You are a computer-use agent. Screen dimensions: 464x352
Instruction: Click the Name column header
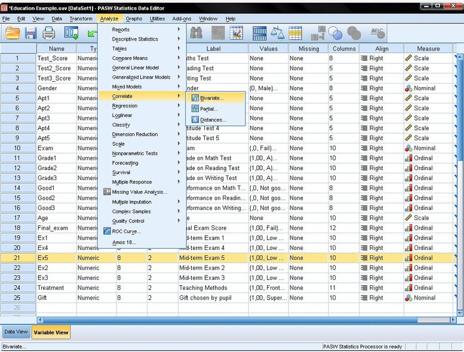(x=56, y=48)
